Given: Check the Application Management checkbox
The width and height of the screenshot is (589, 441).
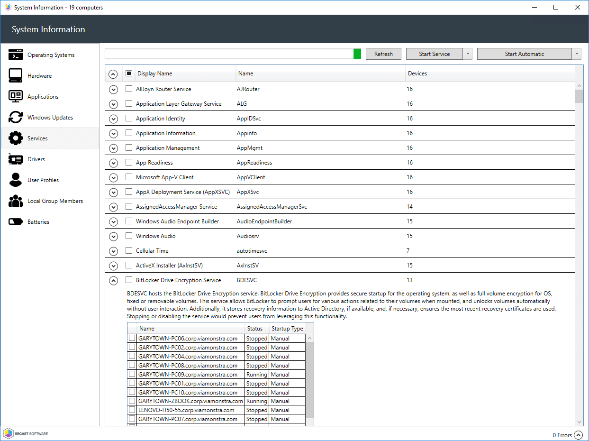Looking at the screenshot, I should point(129,147).
